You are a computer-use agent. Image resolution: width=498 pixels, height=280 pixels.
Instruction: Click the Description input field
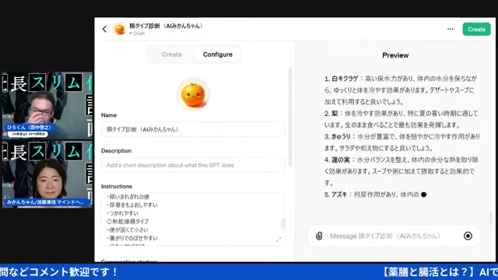point(193,165)
